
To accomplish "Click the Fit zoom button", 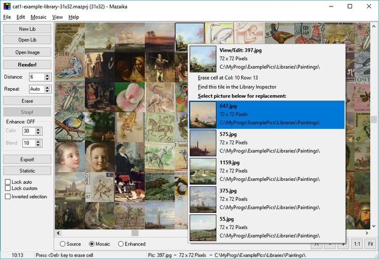I will [x=371, y=244].
